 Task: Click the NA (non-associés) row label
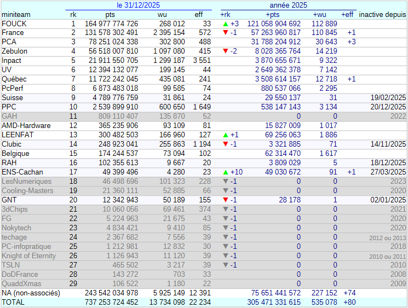point(31,293)
